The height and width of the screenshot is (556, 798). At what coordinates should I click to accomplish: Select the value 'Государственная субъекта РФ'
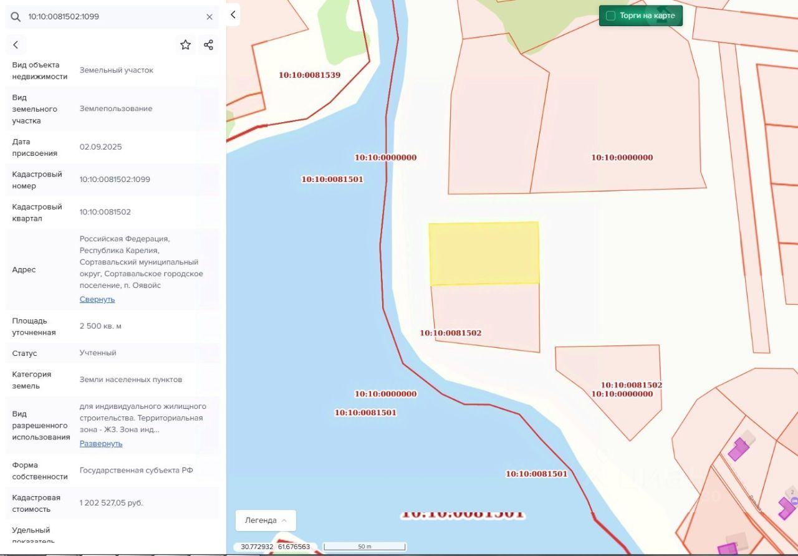[x=137, y=471]
